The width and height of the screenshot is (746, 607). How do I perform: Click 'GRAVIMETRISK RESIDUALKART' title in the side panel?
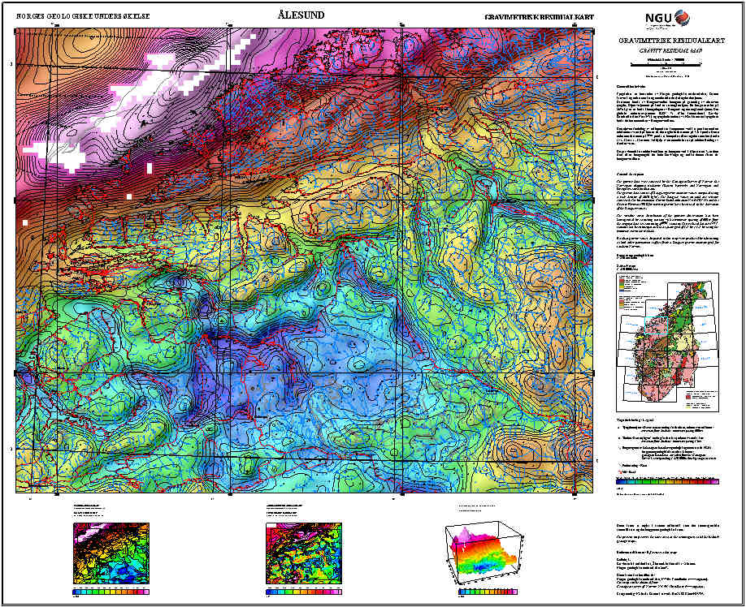tap(672, 41)
